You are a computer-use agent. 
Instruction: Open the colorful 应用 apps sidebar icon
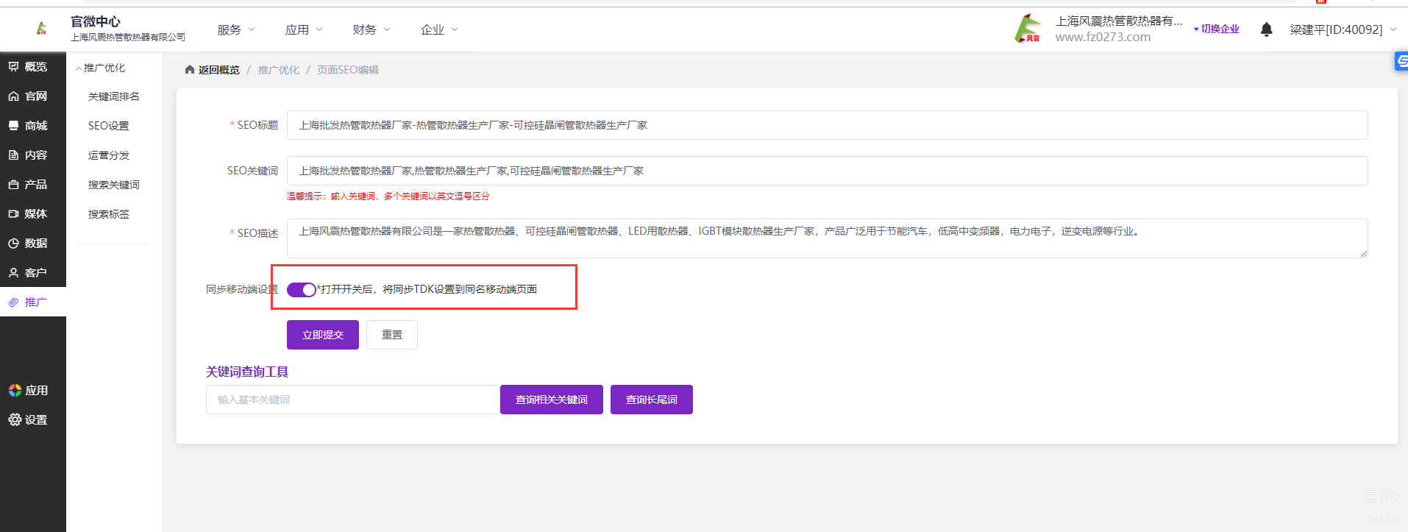click(x=15, y=390)
